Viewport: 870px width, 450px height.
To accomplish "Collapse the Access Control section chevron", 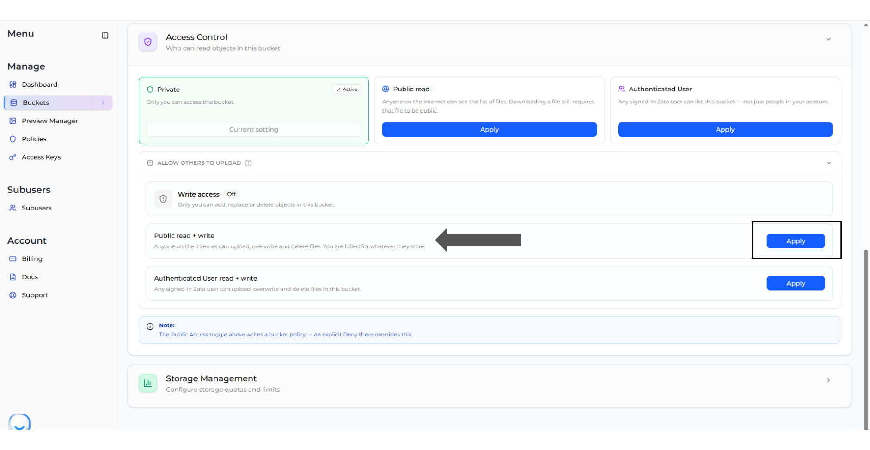I will point(828,39).
